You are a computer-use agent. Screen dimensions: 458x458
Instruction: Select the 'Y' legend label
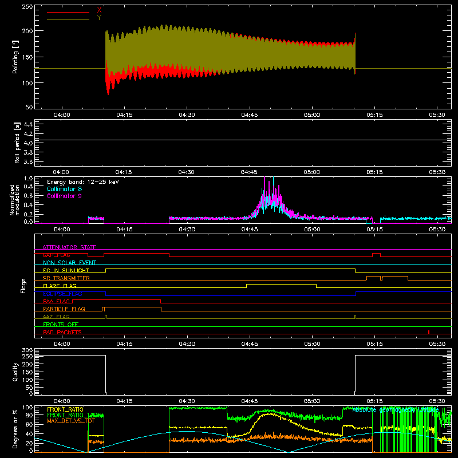pyautogui.click(x=99, y=18)
